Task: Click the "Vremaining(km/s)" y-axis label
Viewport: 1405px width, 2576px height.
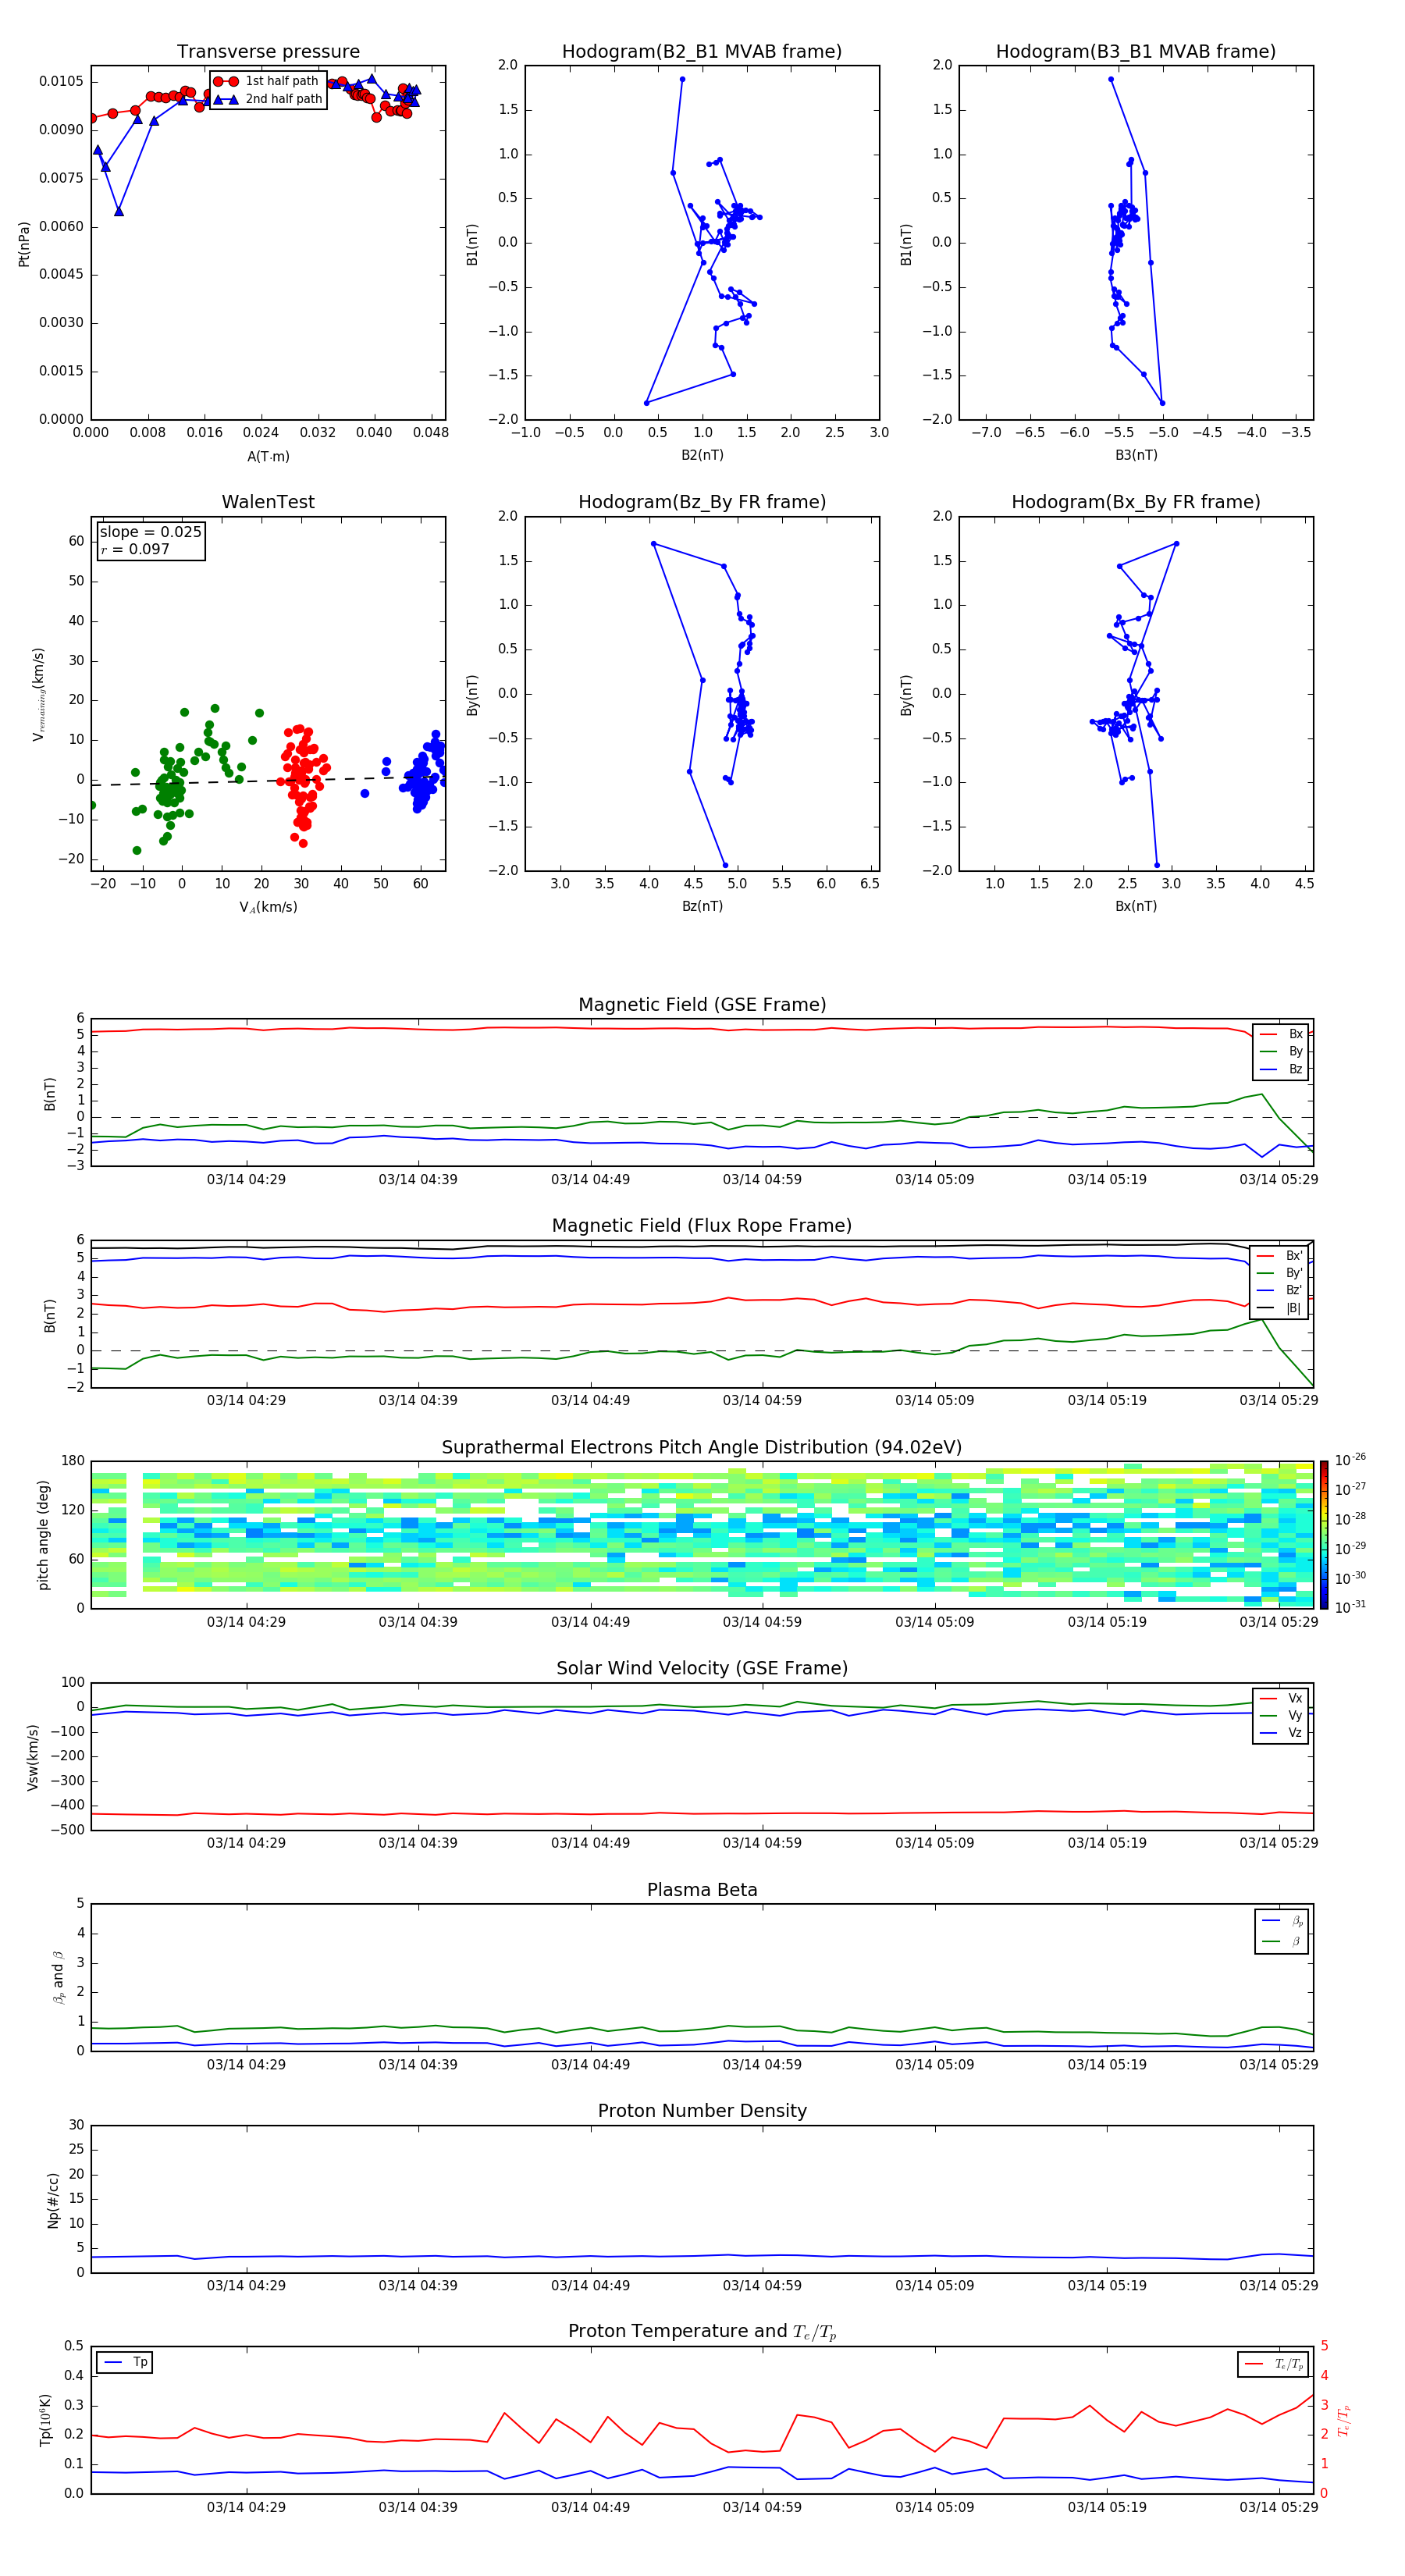Action: pos(38,694)
